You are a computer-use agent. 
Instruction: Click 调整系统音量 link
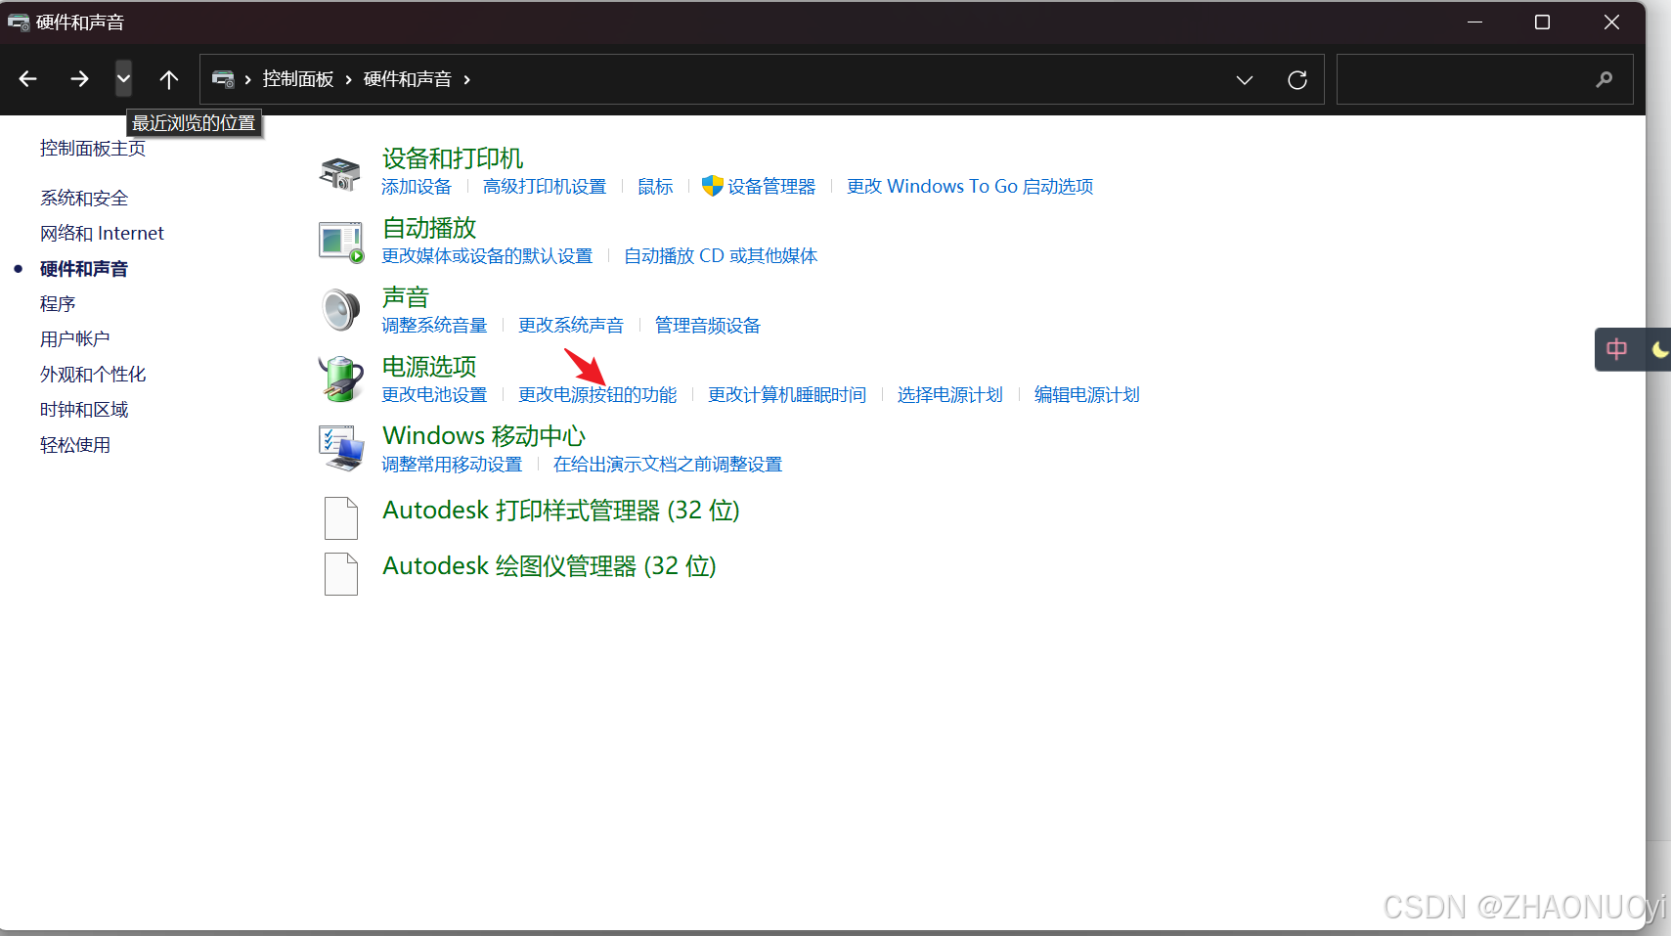click(434, 326)
